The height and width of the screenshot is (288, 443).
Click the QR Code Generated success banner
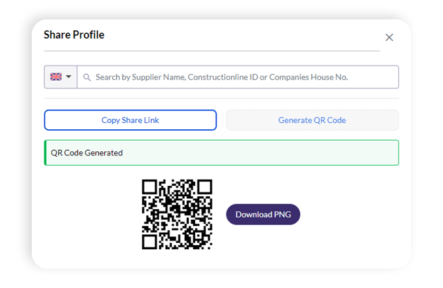pos(221,153)
